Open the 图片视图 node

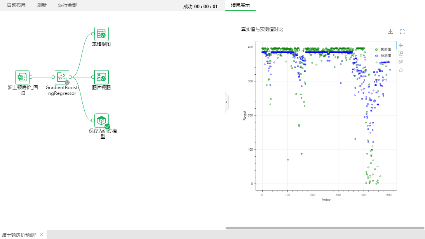[101, 77]
